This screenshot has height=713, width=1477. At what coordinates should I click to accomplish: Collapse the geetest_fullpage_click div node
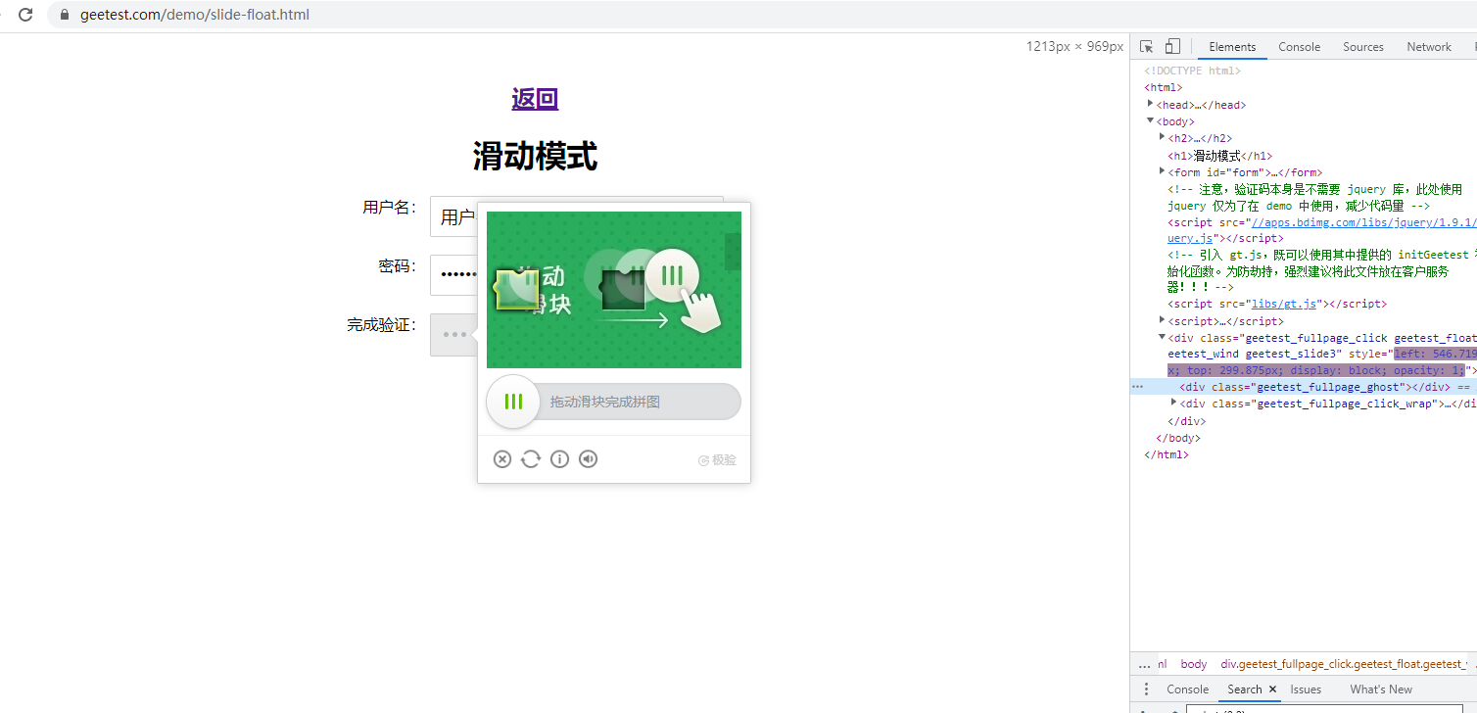[1163, 337]
